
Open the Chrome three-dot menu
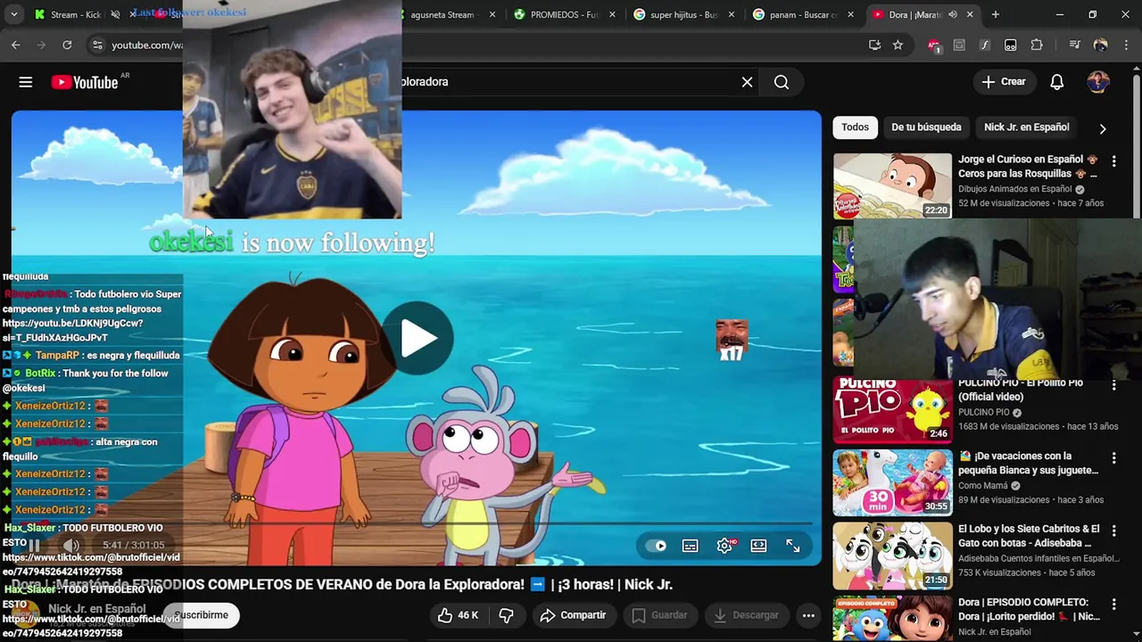[1126, 45]
